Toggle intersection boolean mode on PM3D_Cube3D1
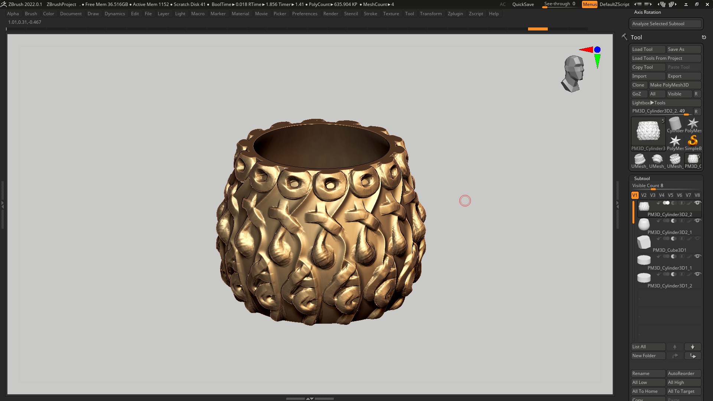The width and height of the screenshot is (713, 401). [x=682, y=239]
